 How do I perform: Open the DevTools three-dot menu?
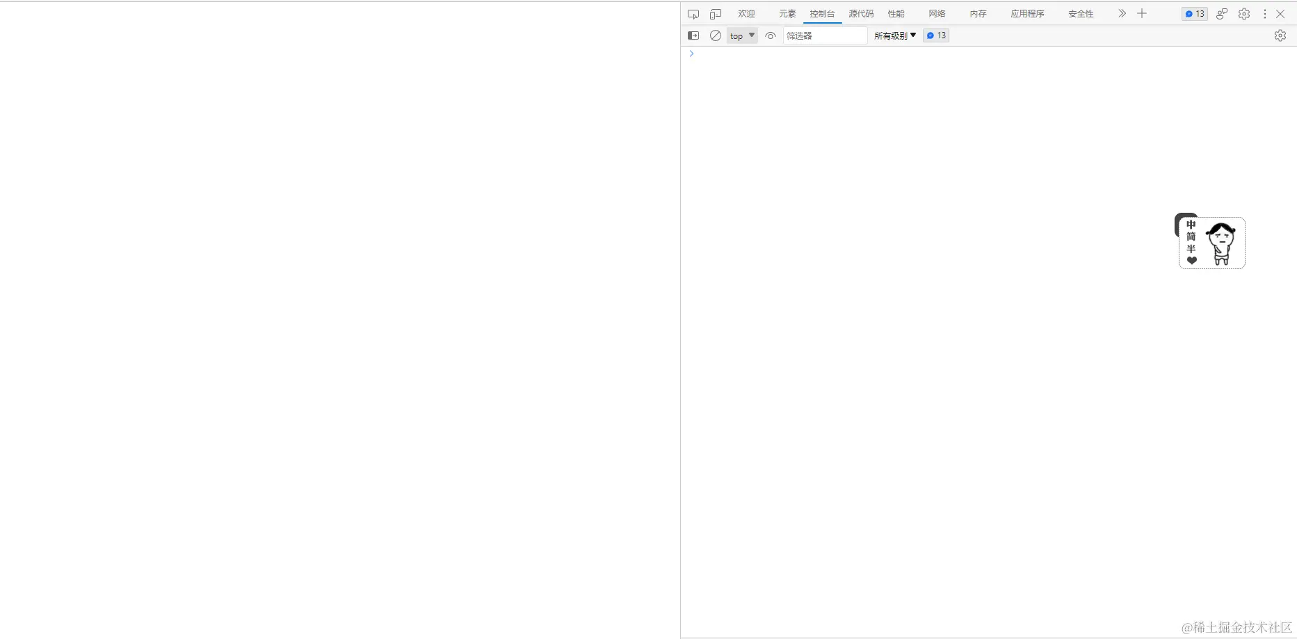[x=1265, y=14]
